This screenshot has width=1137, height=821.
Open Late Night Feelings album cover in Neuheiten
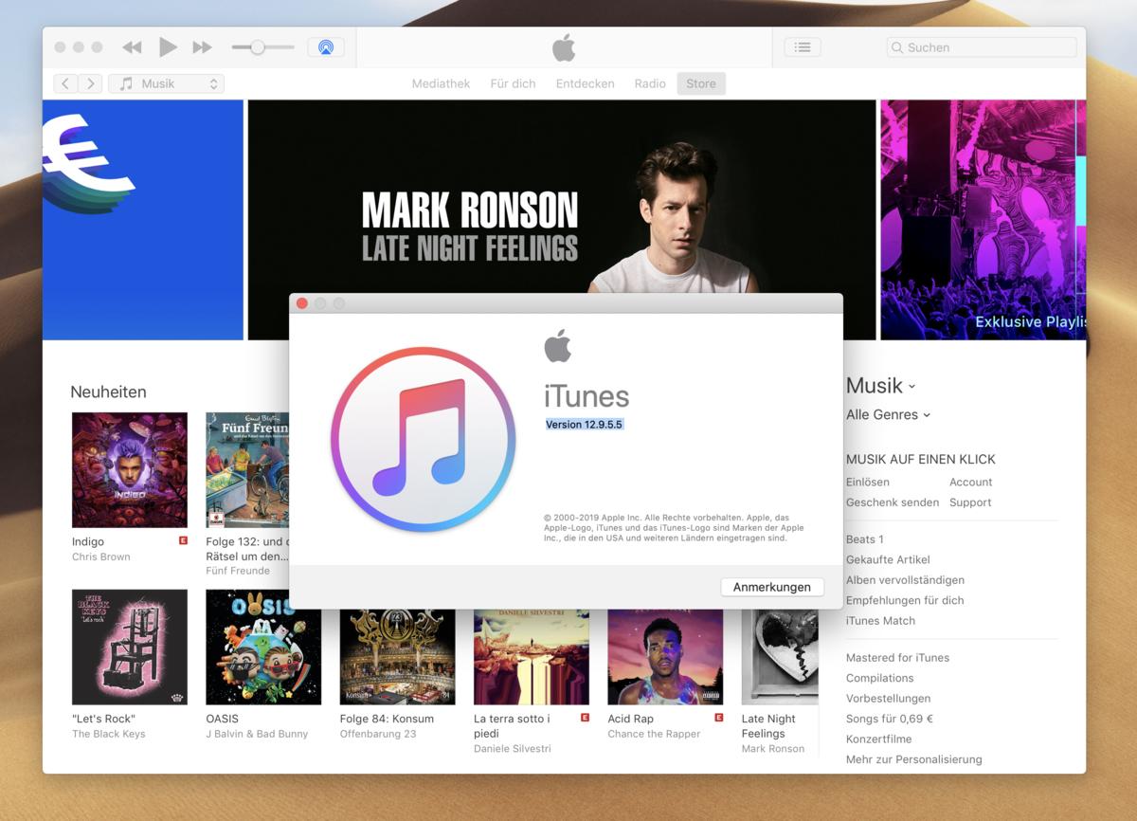pos(780,657)
